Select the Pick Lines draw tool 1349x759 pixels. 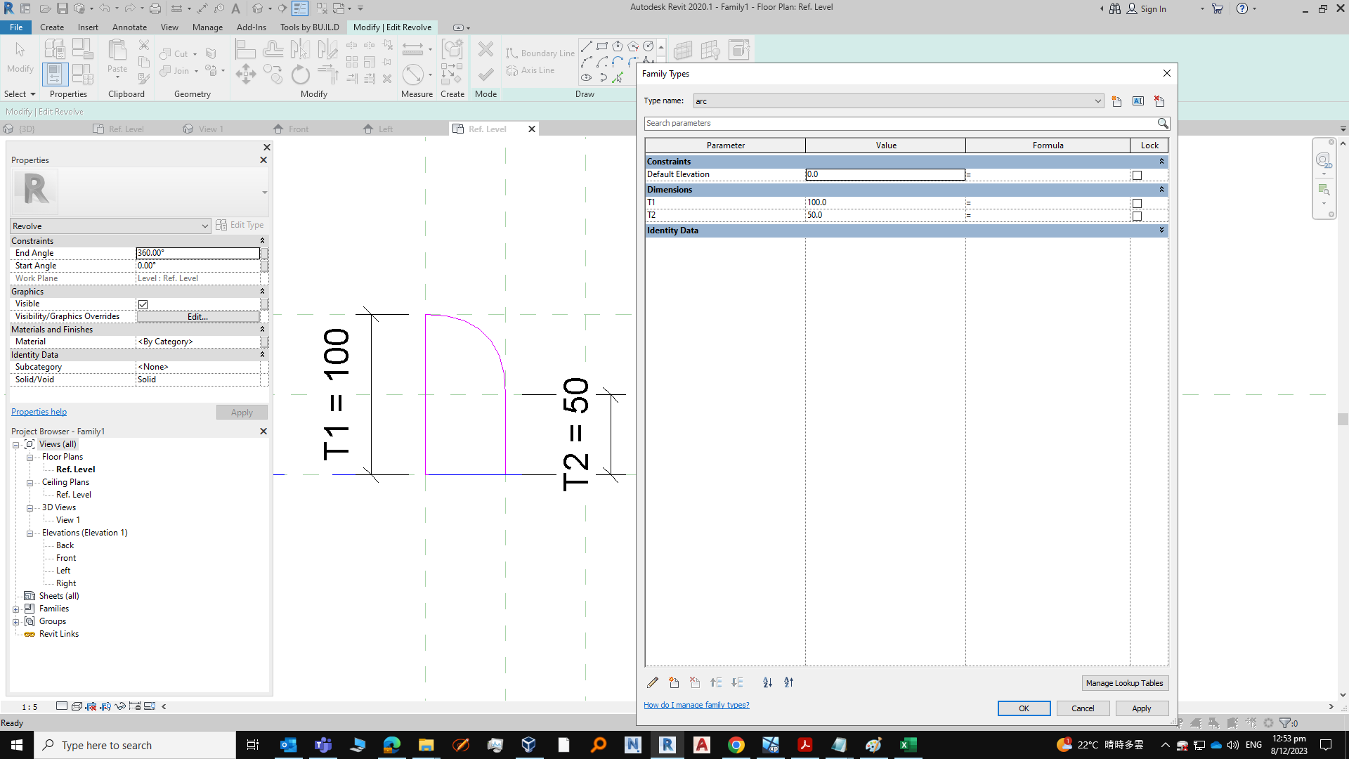coord(618,78)
